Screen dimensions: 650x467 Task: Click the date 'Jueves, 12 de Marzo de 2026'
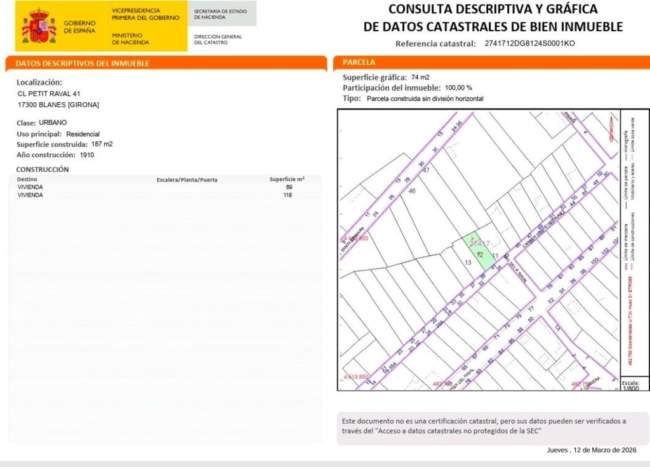pos(591,450)
